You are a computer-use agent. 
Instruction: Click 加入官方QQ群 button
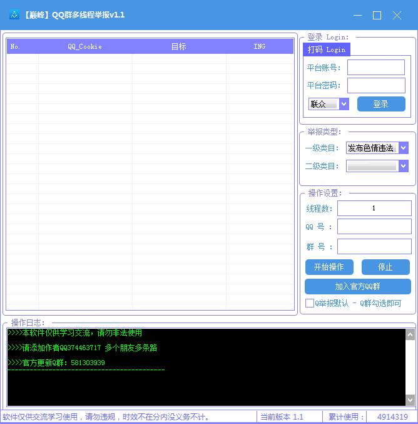357,286
